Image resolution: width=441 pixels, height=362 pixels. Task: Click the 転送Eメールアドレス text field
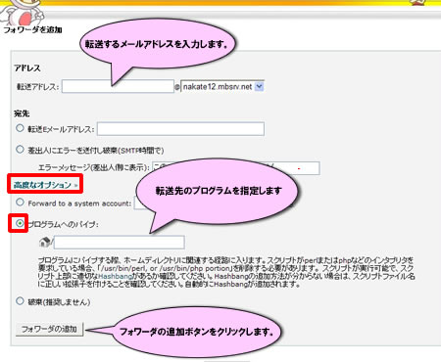click(x=180, y=129)
